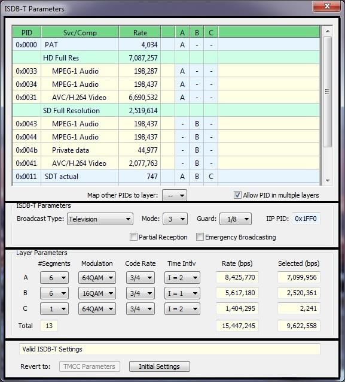
Task: Open layer B #Segments dropdown
Action: 54,293
